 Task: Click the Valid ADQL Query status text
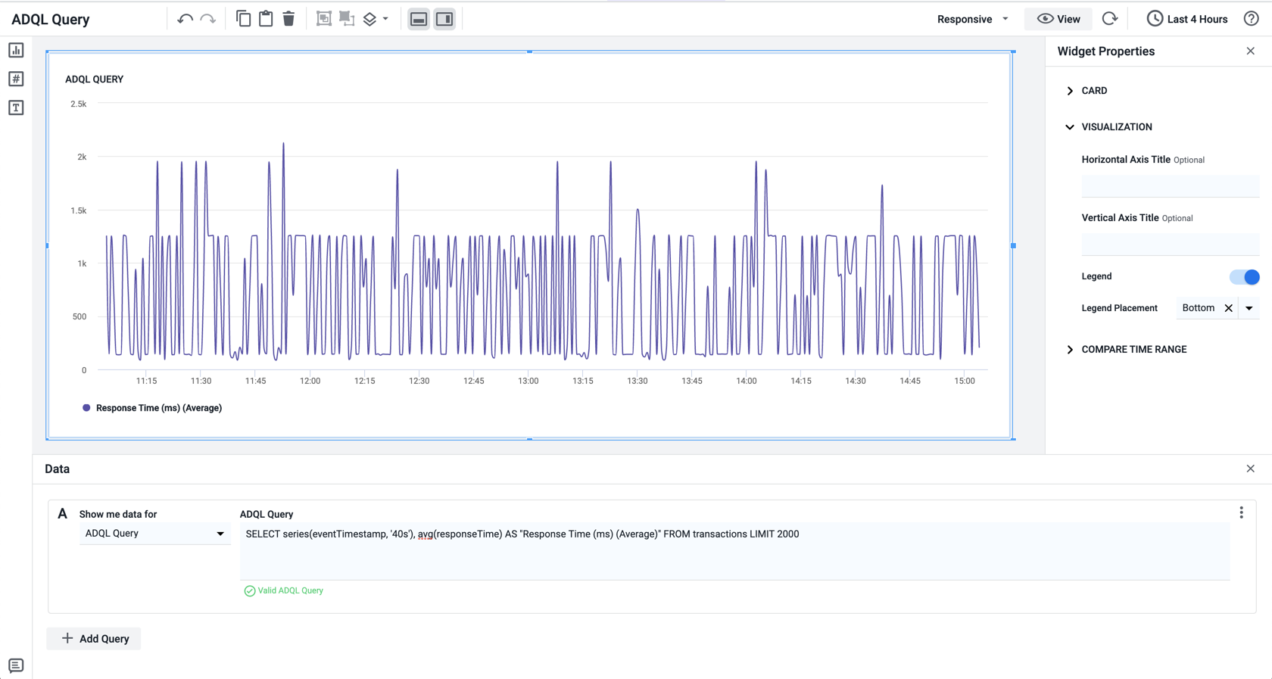[x=290, y=590]
